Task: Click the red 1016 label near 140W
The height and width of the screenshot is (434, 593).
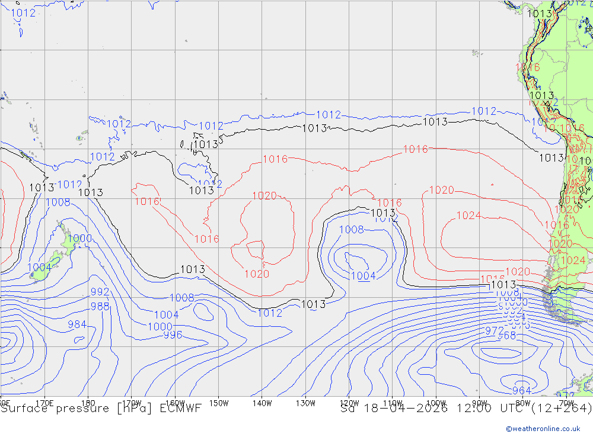Action: (275, 159)
